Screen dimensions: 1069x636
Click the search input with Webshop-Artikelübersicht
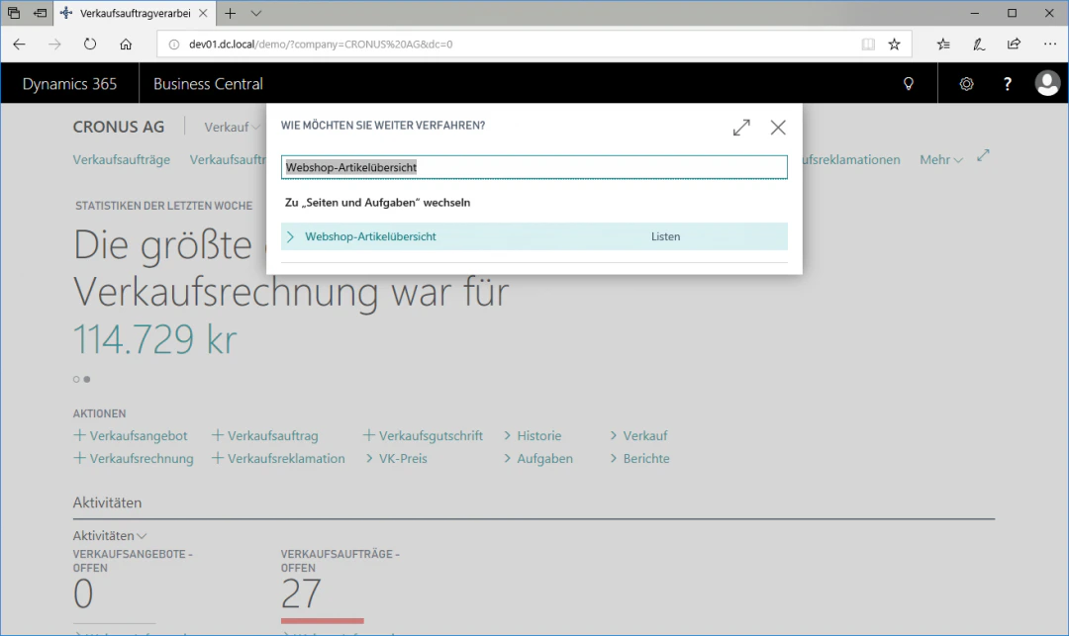click(534, 167)
